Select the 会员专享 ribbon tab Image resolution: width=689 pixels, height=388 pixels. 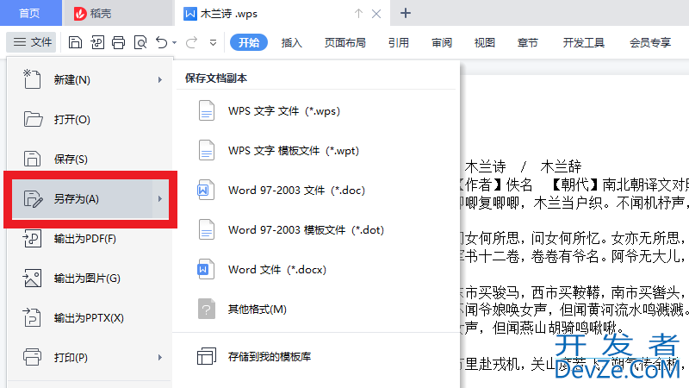click(x=650, y=42)
